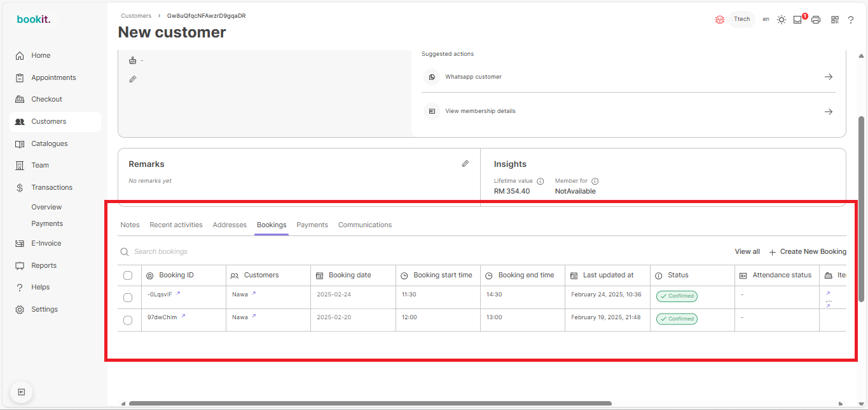Click the help question mark icon in header
This screenshot has width=868, height=410.
[851, 20]
